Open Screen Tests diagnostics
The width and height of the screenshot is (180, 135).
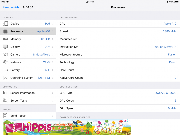point(28,101)
